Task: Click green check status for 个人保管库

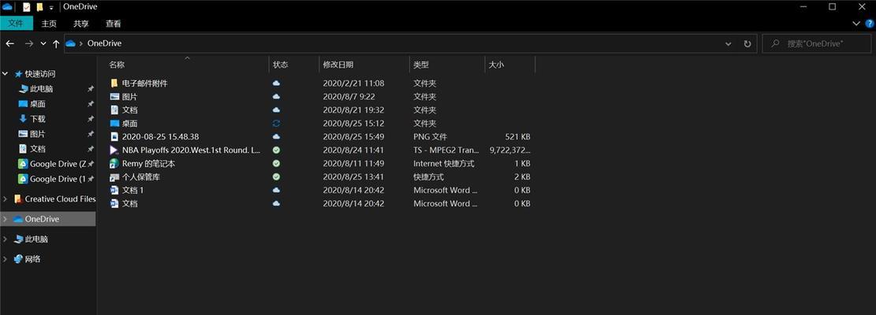Action: point(276,176)
